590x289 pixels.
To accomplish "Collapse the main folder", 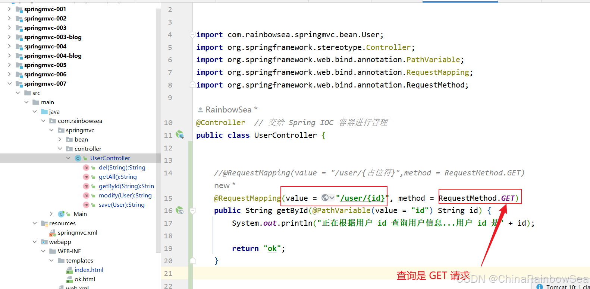I will pos(26,102).
